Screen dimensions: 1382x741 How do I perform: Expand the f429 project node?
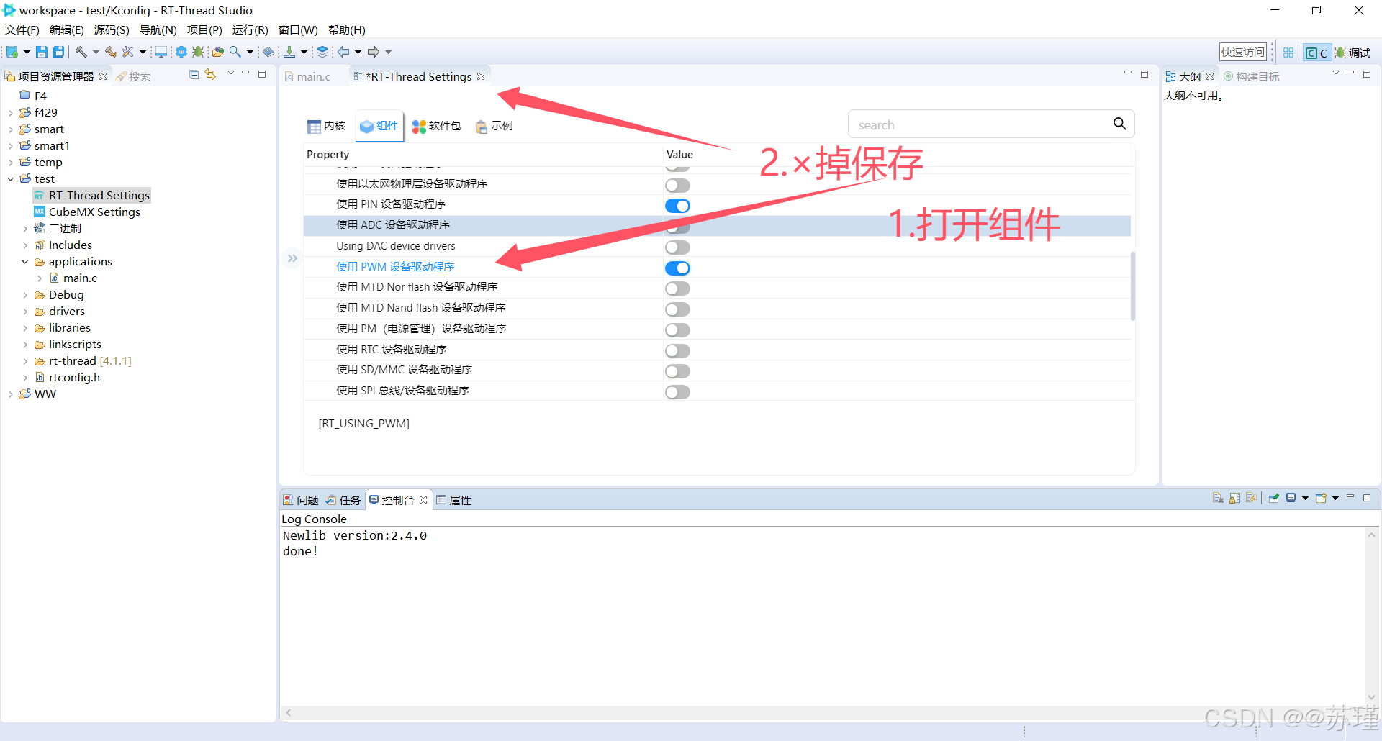point(10,112)
